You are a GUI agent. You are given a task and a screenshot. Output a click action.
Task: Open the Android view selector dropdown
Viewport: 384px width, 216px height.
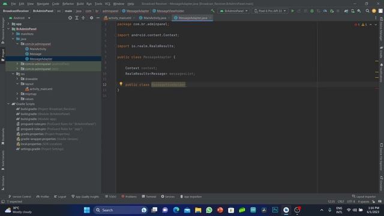click(x=20, y=18)
